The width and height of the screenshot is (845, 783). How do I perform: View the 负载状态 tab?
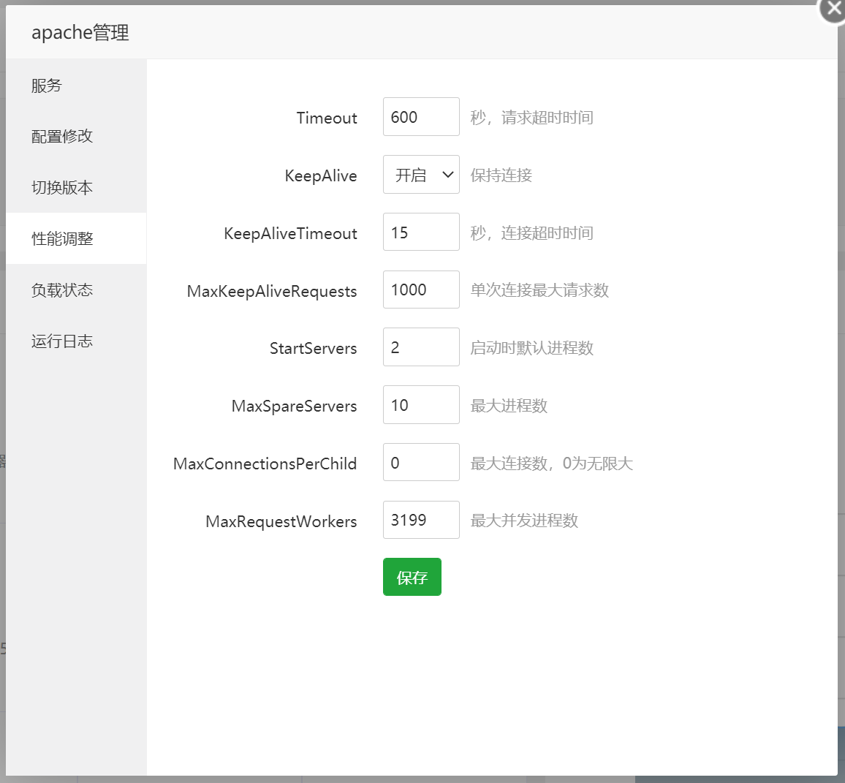point(76,290)
